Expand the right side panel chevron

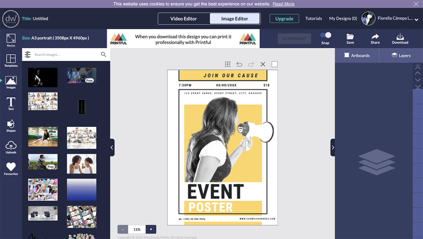click(x=333, y=147)
